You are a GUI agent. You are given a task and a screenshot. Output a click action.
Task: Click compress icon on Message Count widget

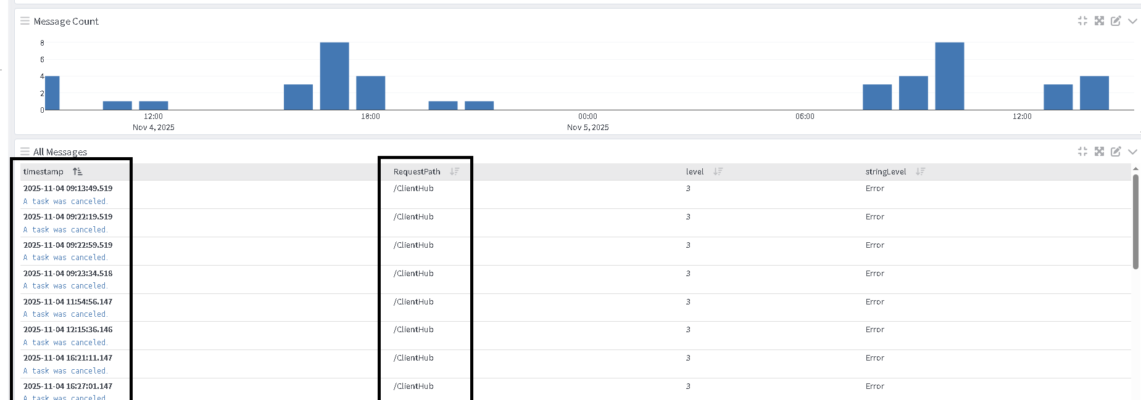click(x=1082, y=21)
